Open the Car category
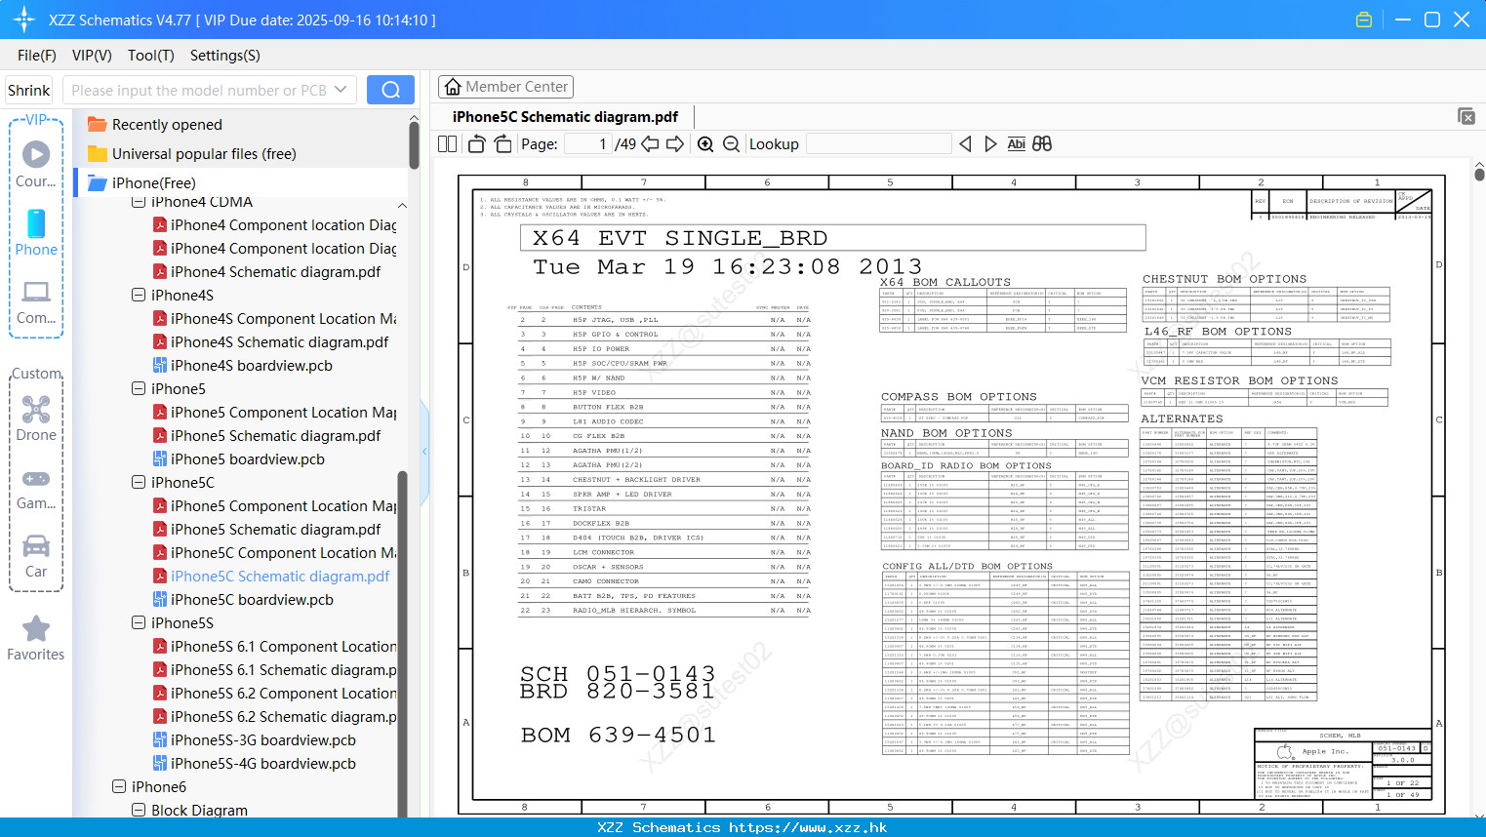The width and height of the screenshot is (1486, 837). click(x=36, y=556)
